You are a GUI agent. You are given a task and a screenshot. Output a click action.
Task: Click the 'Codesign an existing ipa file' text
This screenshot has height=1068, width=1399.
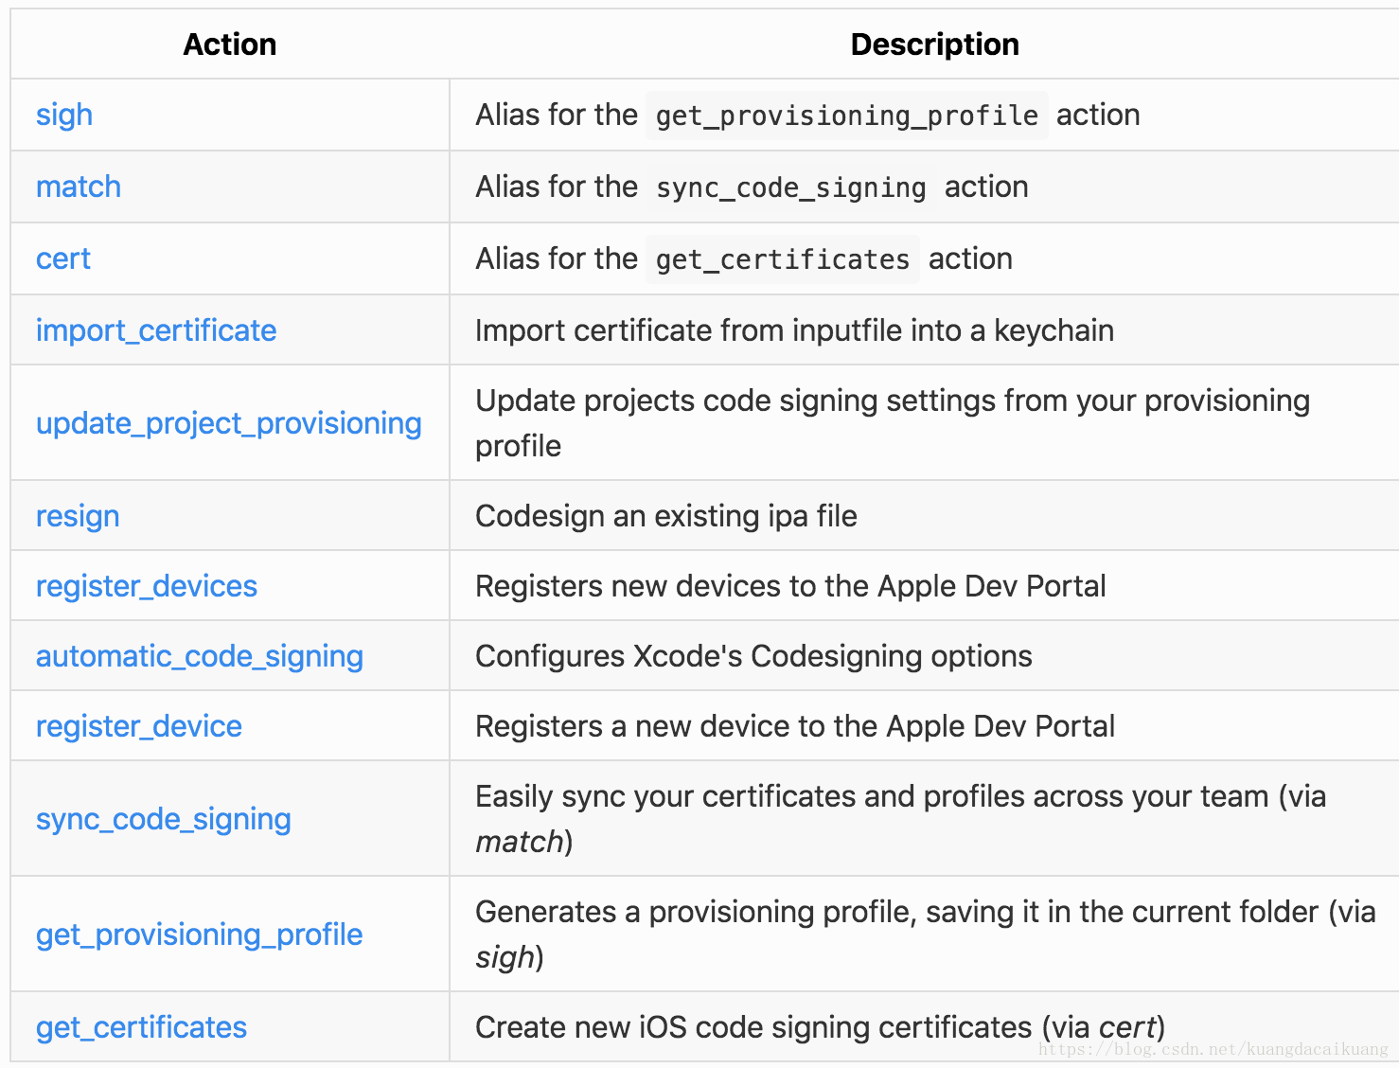point(665,516)
